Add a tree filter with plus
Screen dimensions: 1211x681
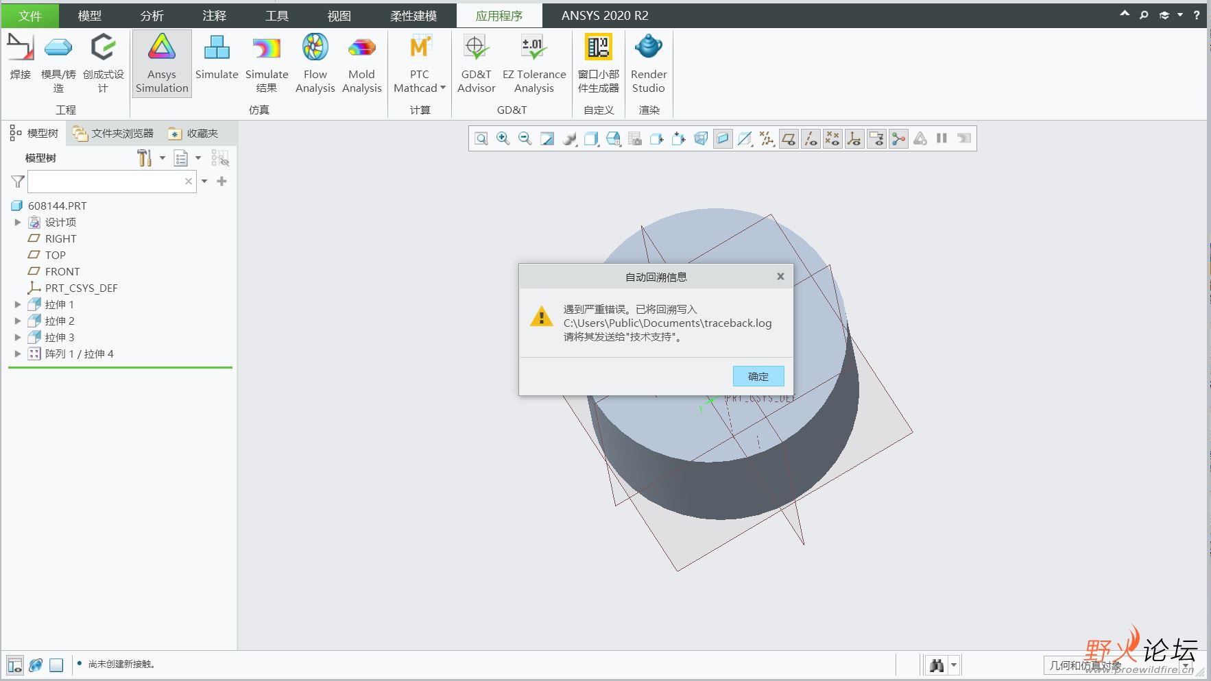coord(221,182)
